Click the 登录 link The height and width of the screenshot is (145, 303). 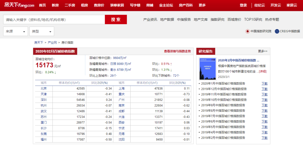click(x=243, y=5)
